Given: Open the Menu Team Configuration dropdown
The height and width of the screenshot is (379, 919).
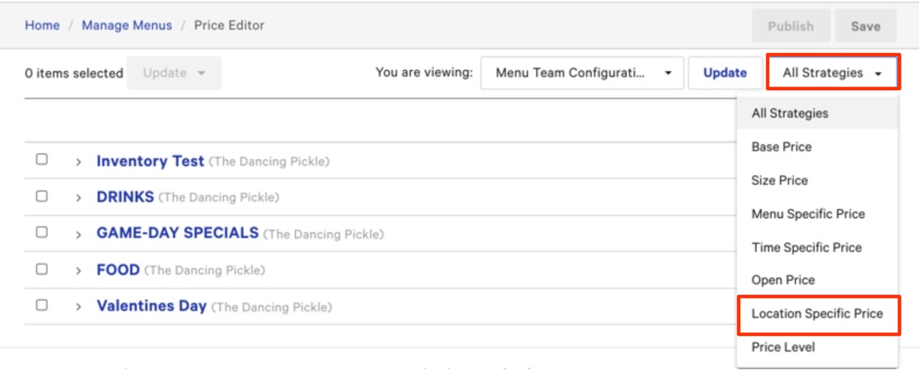Looking at the screenshot, I should pyautogui.click(x=582, y=73).
